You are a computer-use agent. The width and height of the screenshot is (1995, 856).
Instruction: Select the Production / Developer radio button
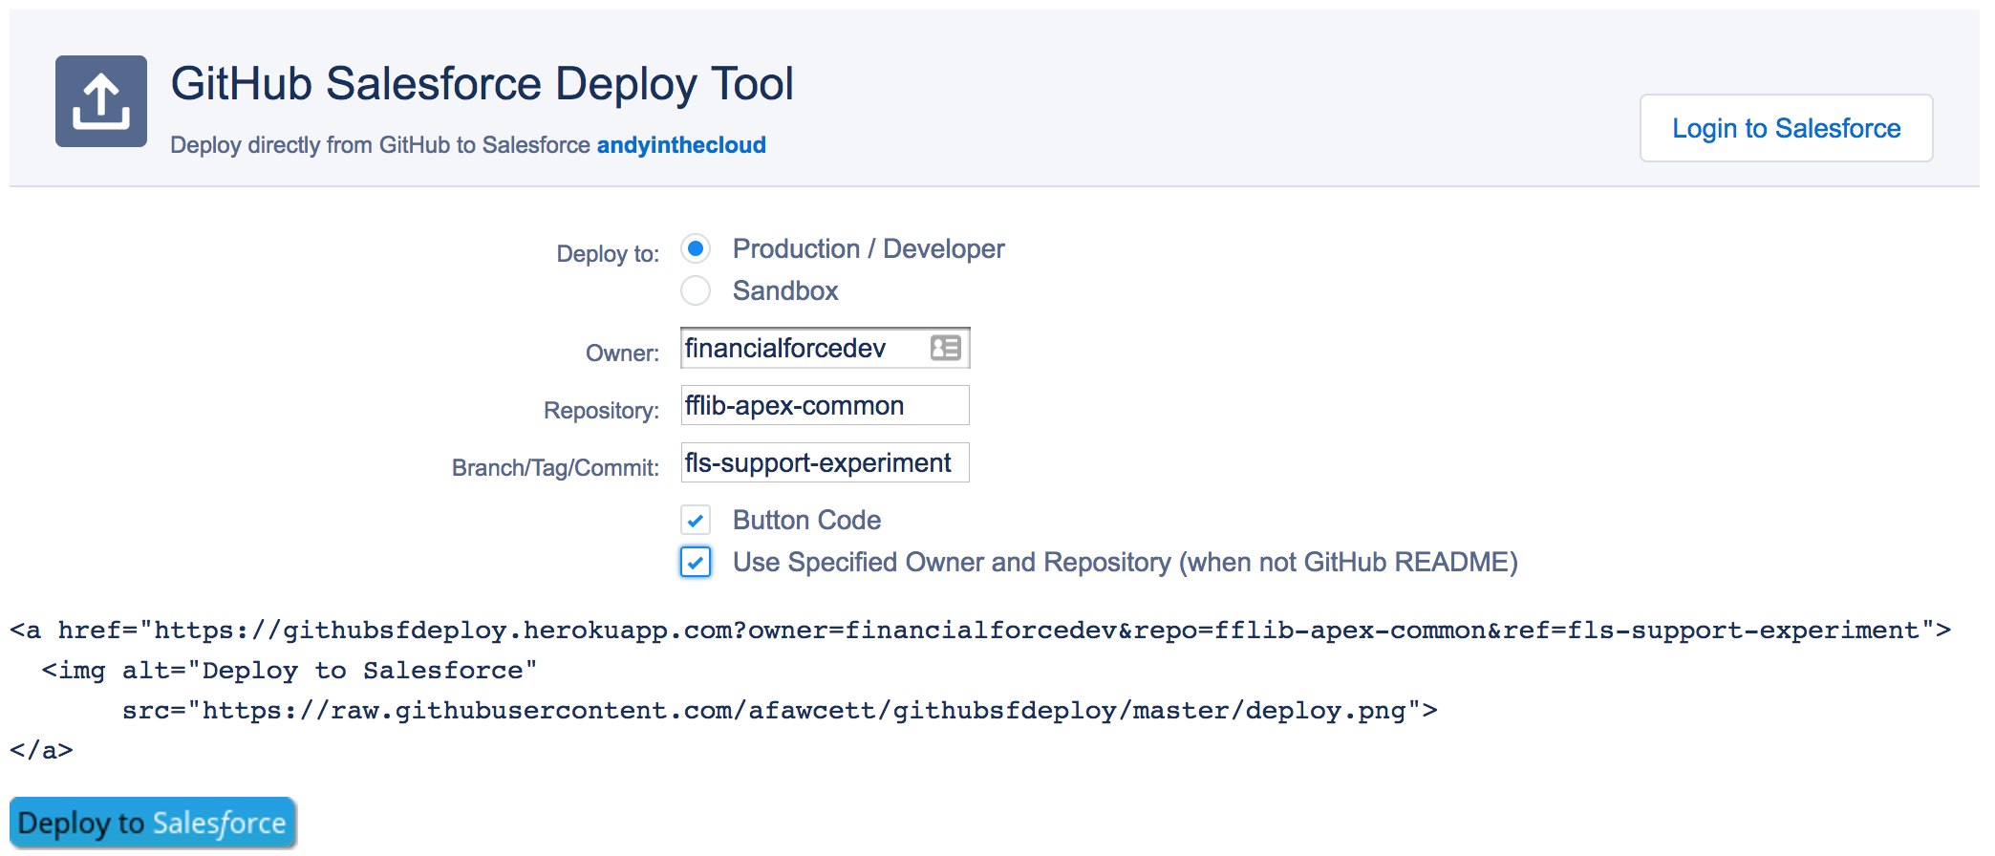click(x=696, y=249)
